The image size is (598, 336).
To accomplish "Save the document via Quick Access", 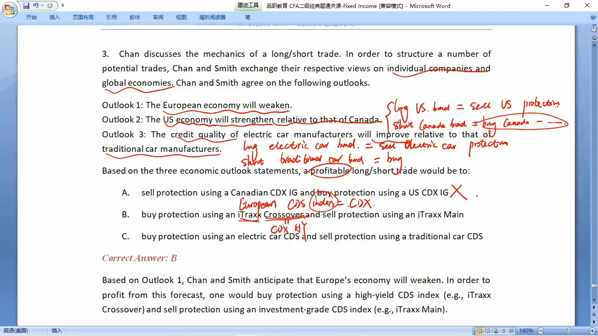I will [x=26, y=6].
